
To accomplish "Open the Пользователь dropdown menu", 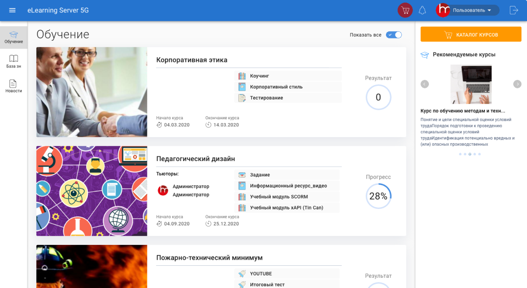I will pyautogui.click(x=472, y=10).
